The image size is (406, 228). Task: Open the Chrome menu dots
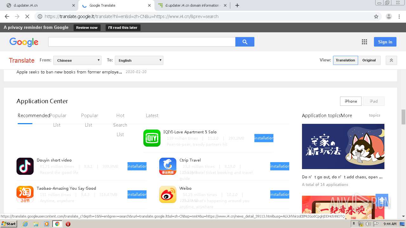click(x=399, y=16)
